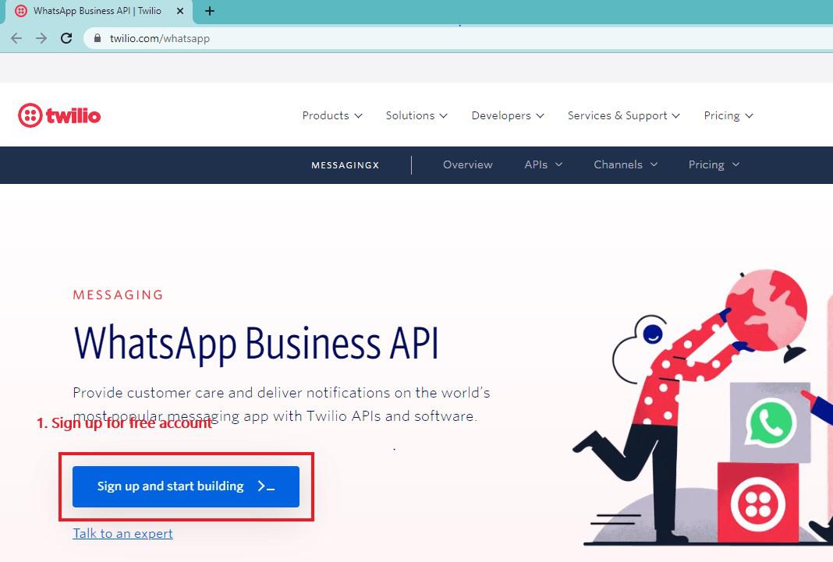Click the Sign up and start building button
This screenshot has width=833, height=562.
tap(186, 486)
